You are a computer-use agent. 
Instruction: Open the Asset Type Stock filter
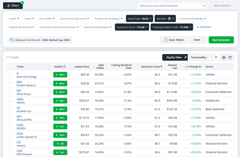coord(140,18)
